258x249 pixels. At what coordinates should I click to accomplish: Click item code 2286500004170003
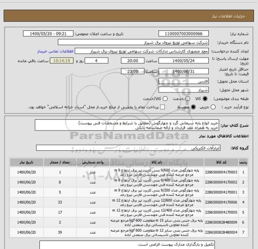coord(221,172)
